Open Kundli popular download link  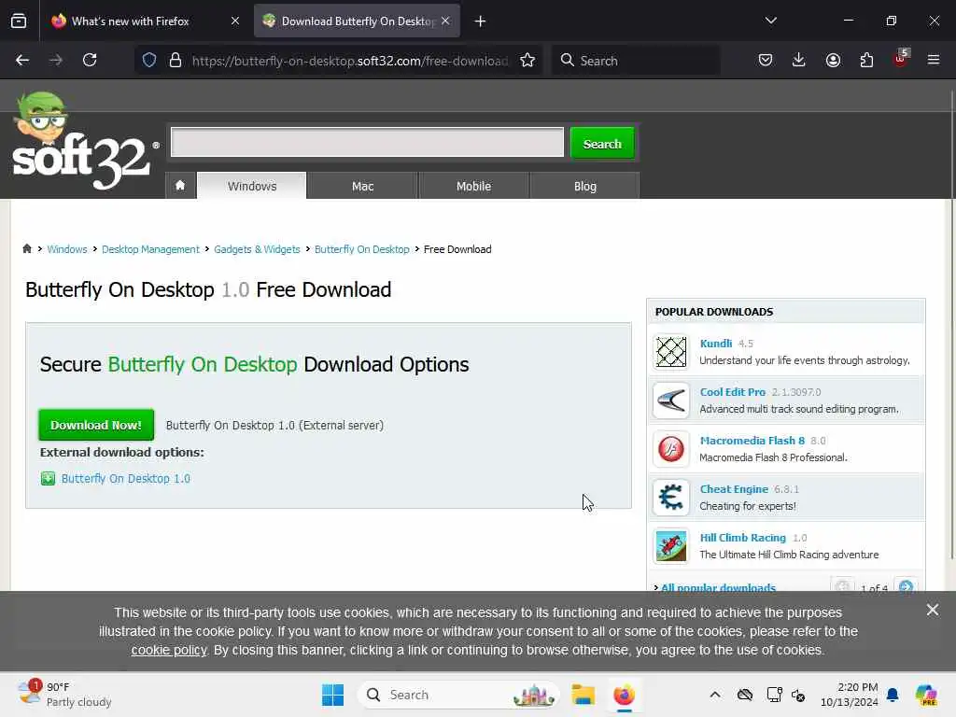pyautogui.click(x=716, y=344)
